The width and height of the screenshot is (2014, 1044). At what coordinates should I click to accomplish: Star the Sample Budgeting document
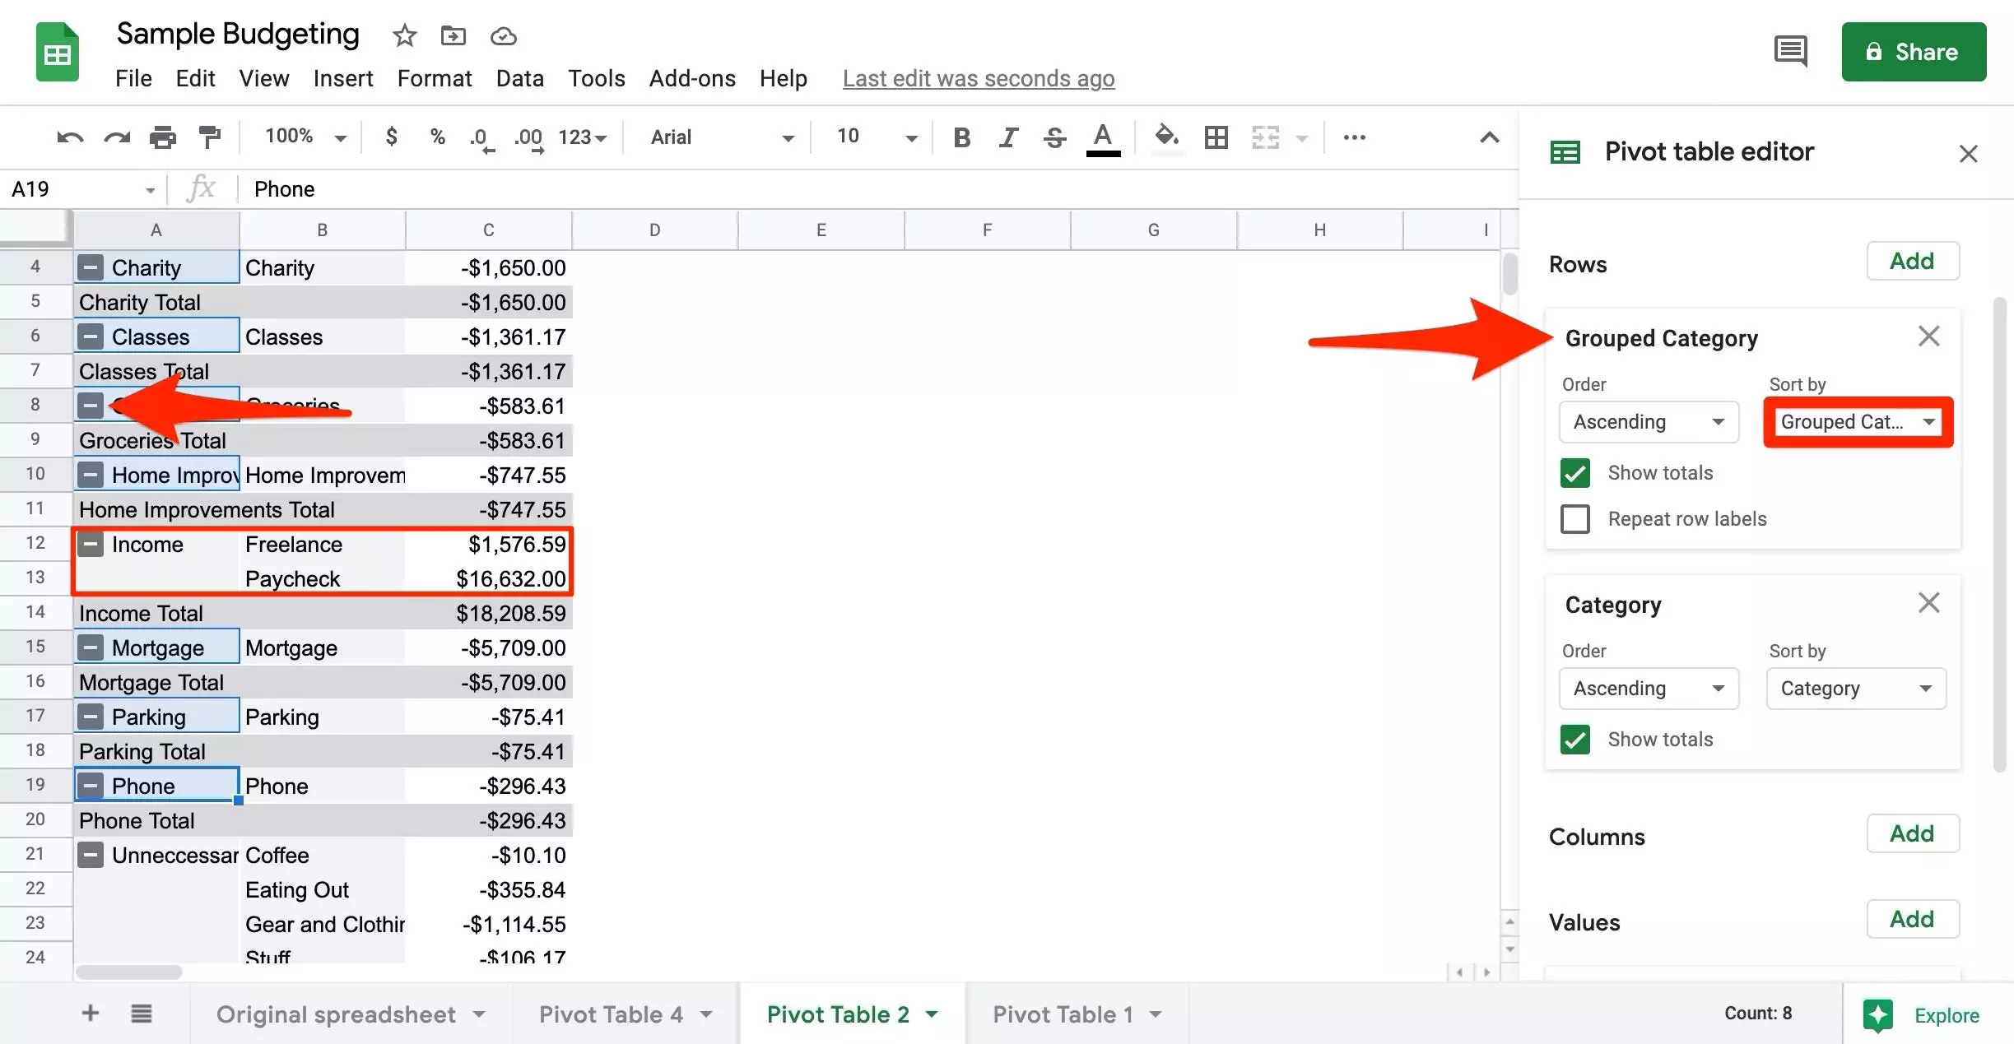(404, 36)
